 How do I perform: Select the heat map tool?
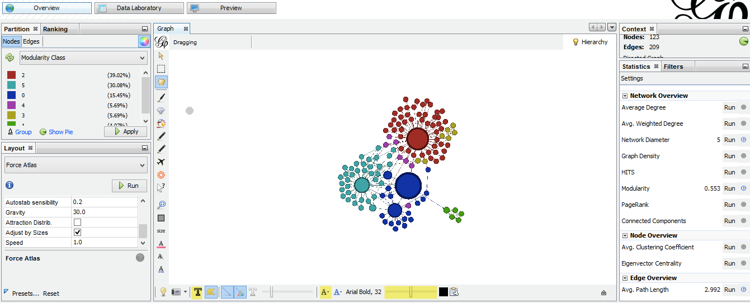[161, 175]
